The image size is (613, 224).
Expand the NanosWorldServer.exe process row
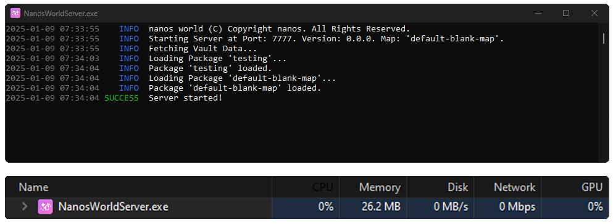tap(25, 206)
